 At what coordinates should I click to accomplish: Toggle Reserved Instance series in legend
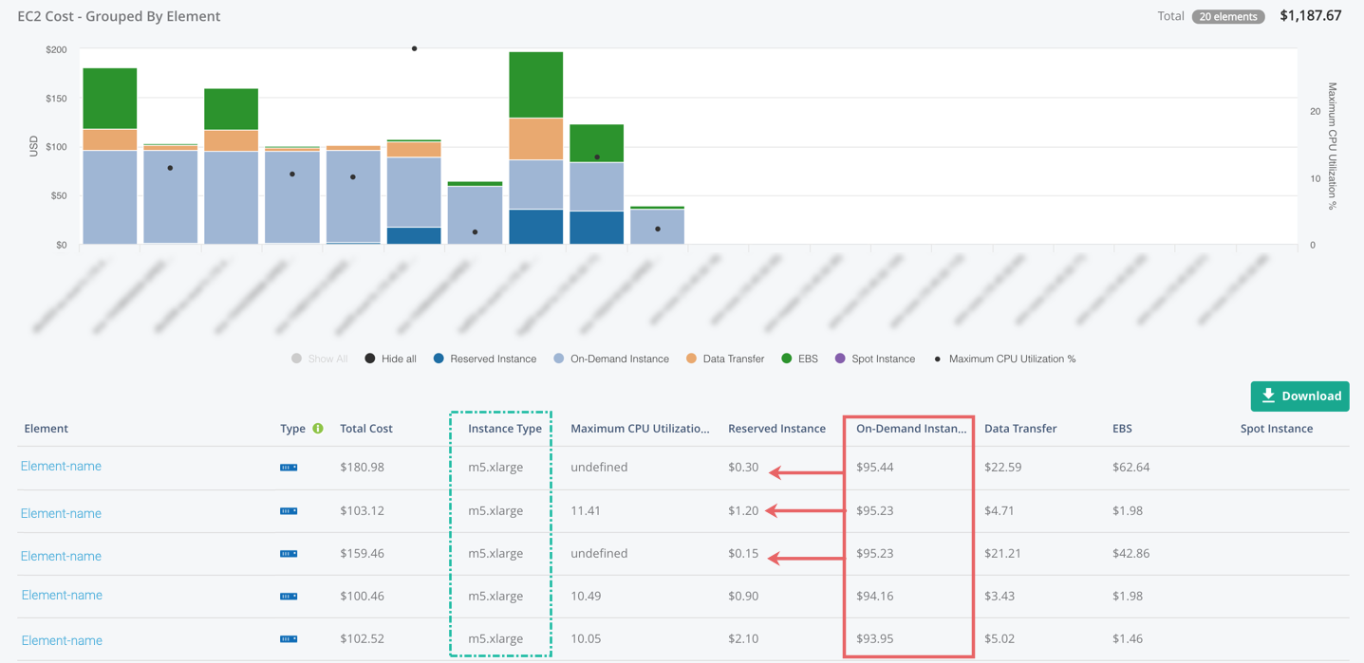(x=484, y=359)
